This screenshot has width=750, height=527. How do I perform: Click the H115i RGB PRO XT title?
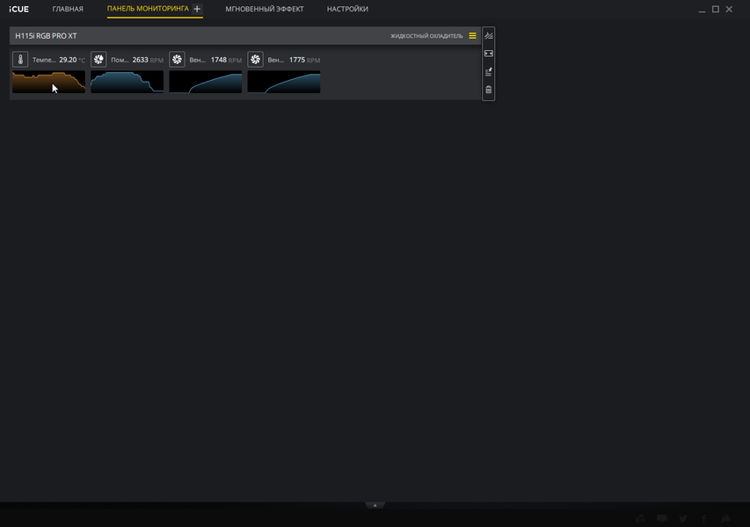(46, 36)
